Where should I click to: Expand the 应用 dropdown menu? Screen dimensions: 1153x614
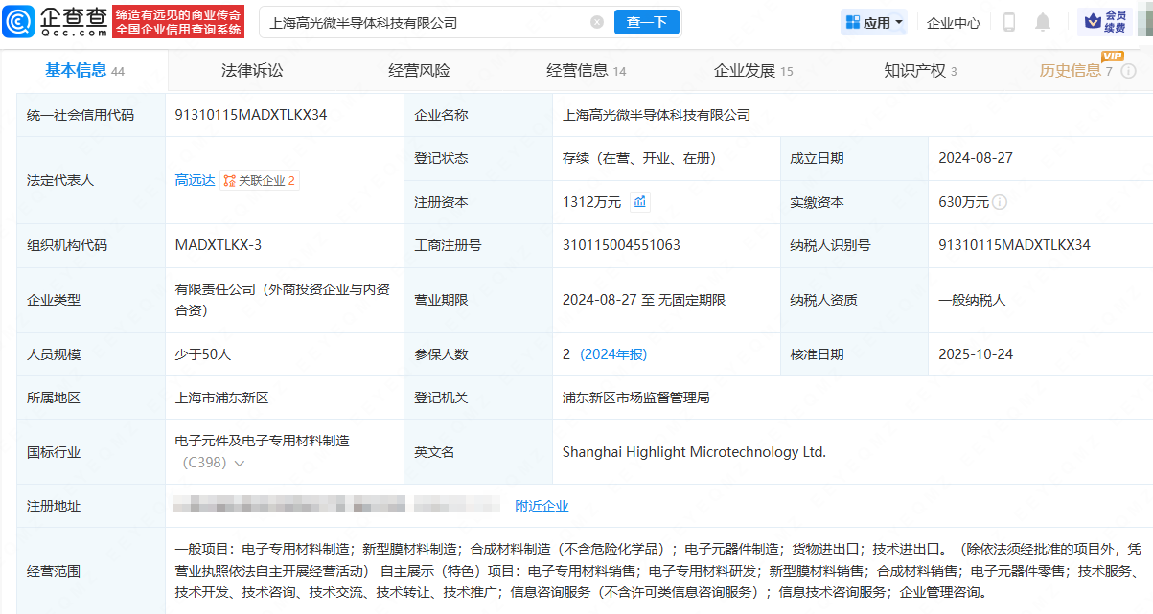point(873,22)
